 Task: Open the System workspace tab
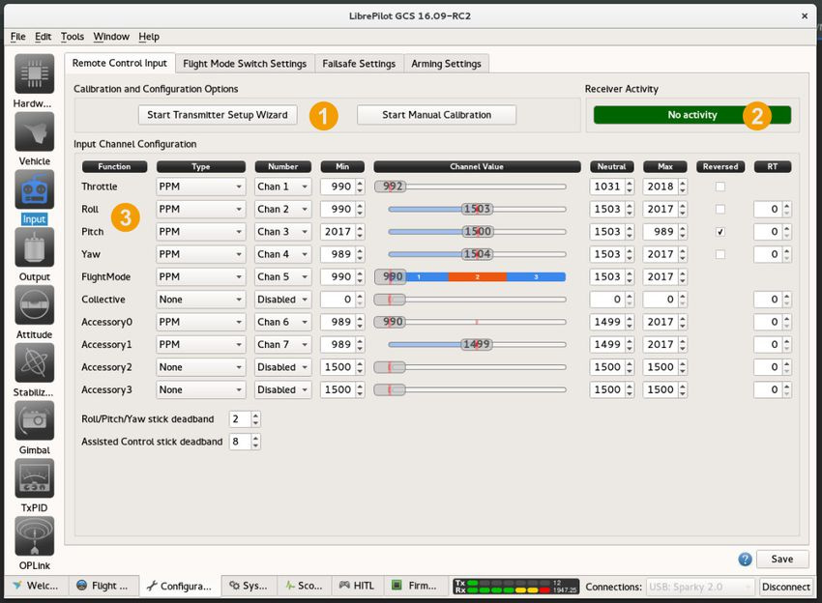click(x=249, y=586)
